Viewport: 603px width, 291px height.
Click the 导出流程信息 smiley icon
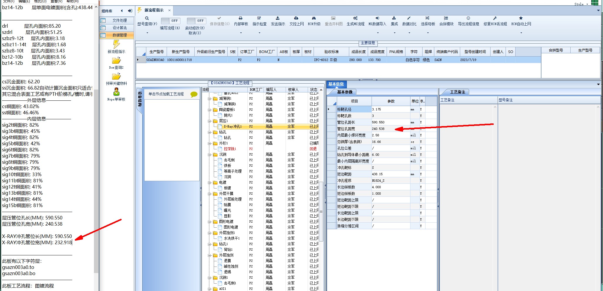(468, 18)
